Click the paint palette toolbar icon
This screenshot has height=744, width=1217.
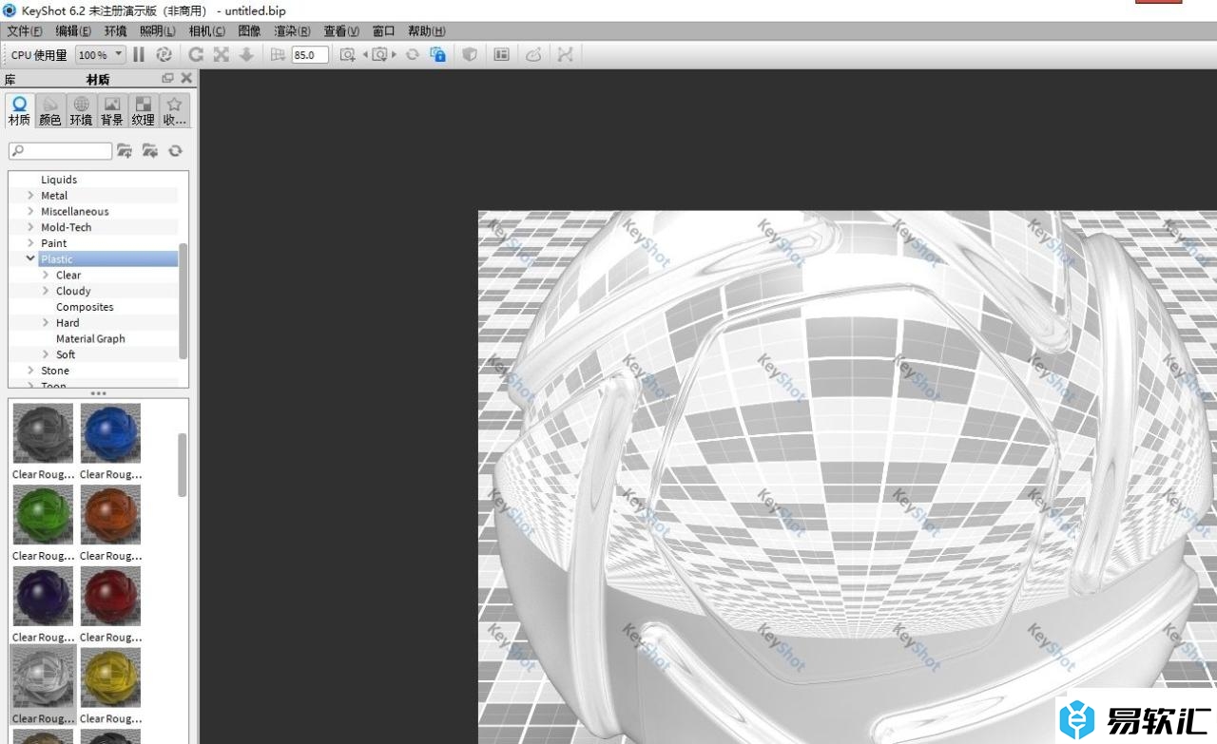pos(533,55)
